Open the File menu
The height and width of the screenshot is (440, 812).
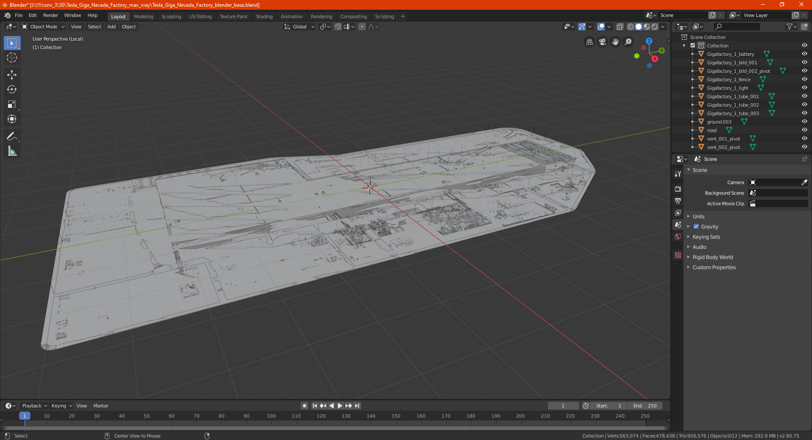pos(19,15)
